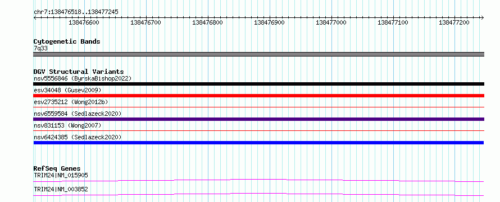Image resolution: width=500 pixels, height=202 pixels.
Task: Click the esv2735212 (Wong2012b) variant label
Action: coord(71,102)
